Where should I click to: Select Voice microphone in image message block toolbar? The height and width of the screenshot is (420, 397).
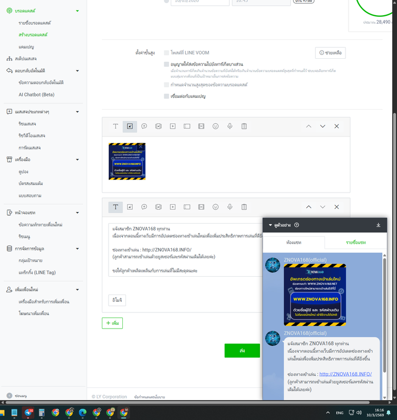tap(230, 126)
